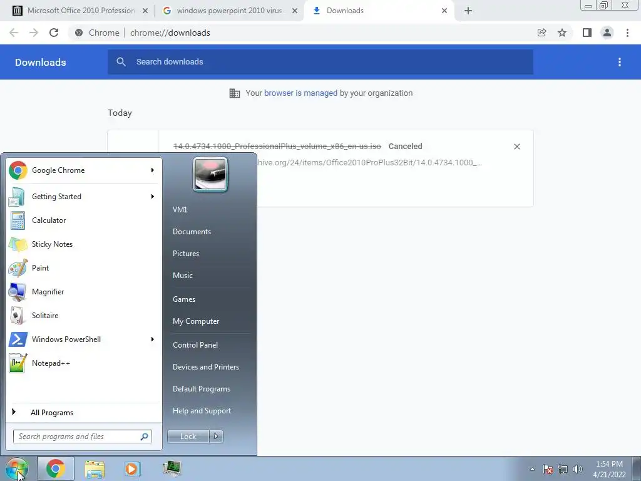The height and width of the screenshot is (481, 641).
Task: Click Show desktop strip beside the clock
Action: click(637, 468)
